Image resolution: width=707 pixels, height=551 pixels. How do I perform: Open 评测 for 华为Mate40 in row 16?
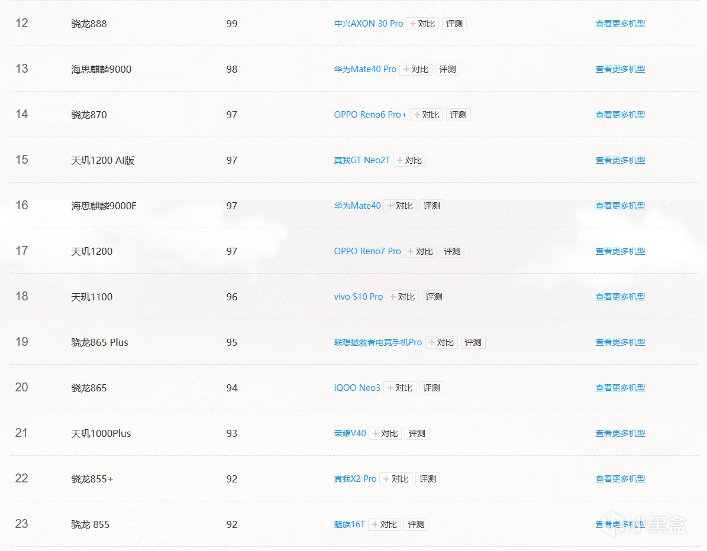click(431, 206)
